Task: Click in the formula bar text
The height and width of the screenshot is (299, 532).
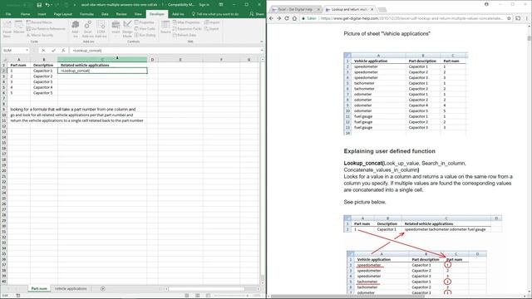Action: coord(165,51)
